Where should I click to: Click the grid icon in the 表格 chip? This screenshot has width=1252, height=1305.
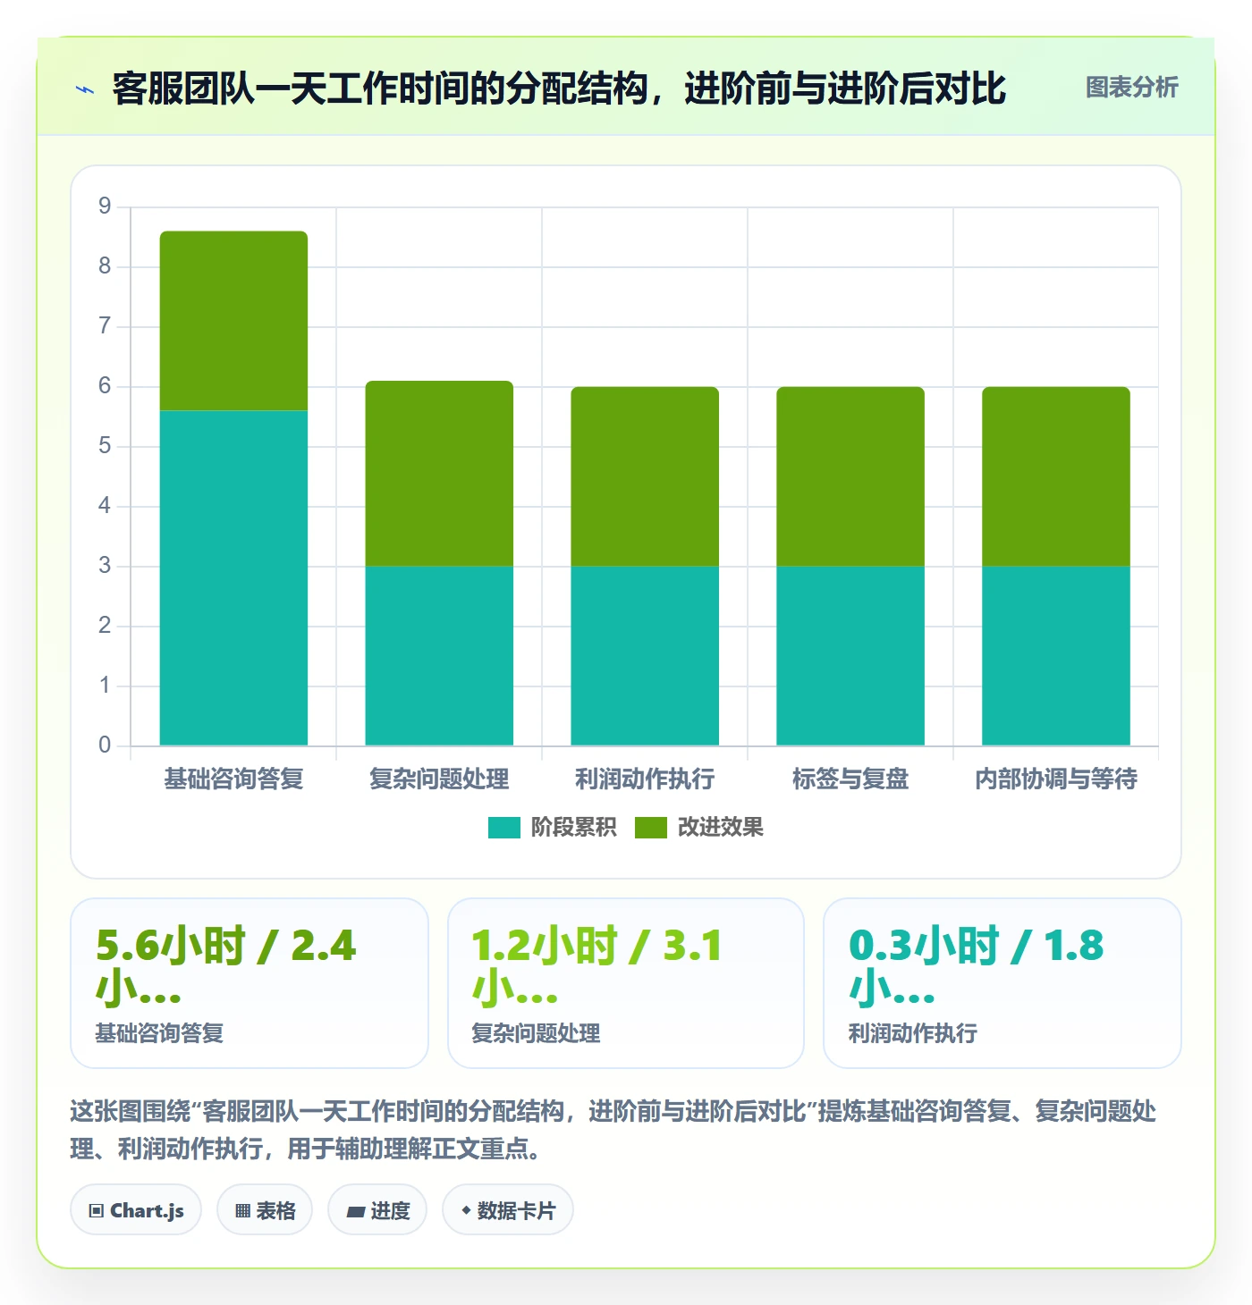(x=242, y=1211)
